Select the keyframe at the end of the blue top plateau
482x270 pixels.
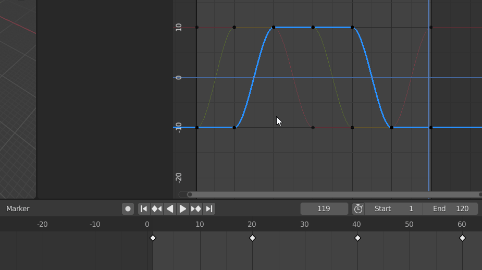click(x=352, y=28)
